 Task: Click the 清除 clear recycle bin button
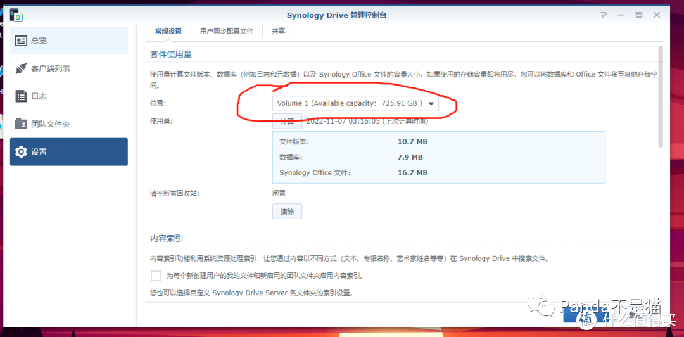pyautogui.click(x=287, y=212)
